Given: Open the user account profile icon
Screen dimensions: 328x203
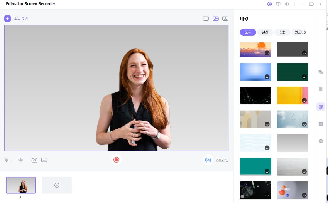Looking at the screenshot, I should [269, 4].
